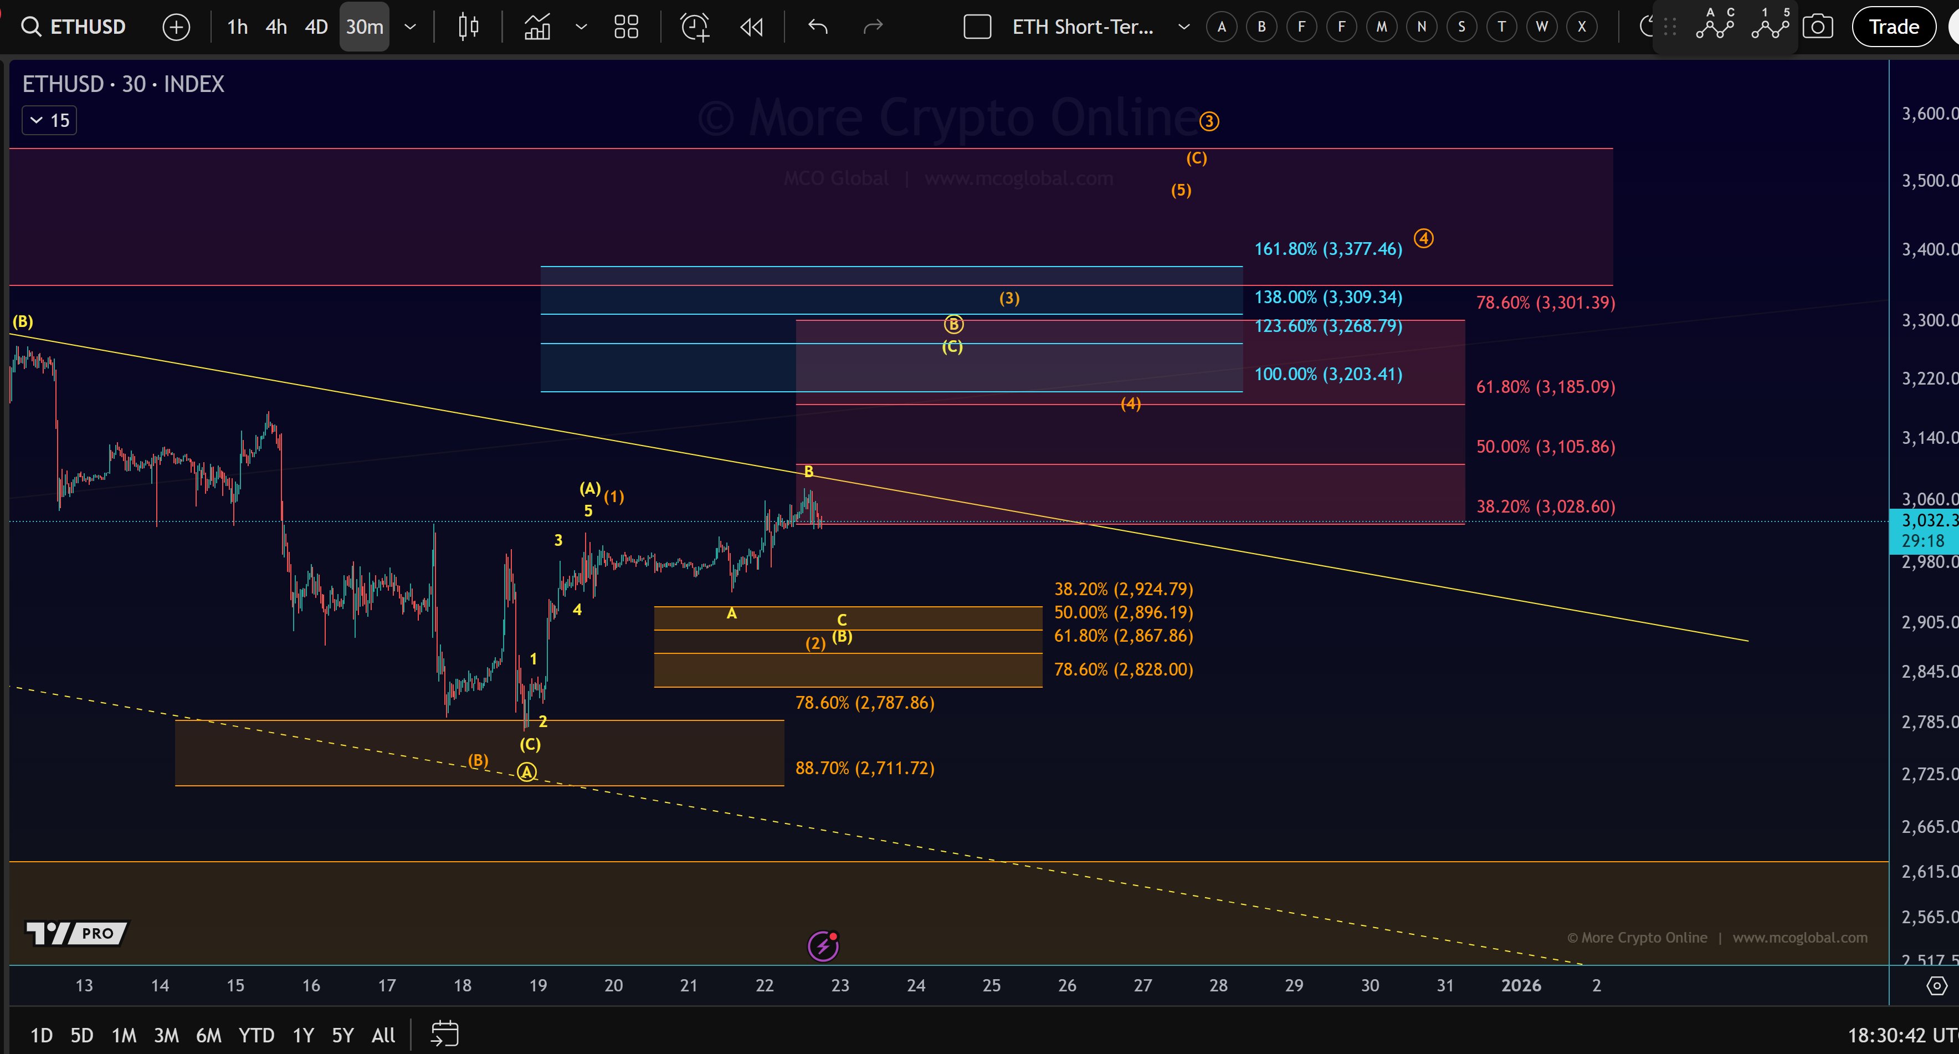Create an alert using the clock-plus icon
The width and height of the screenshot is (1959, 1054).
tap(694, 27)
